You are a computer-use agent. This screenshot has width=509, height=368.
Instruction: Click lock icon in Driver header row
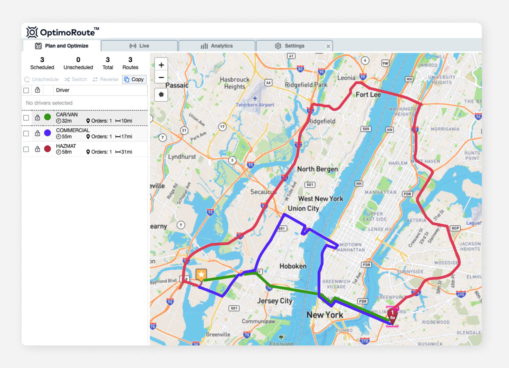coord(38,90)
